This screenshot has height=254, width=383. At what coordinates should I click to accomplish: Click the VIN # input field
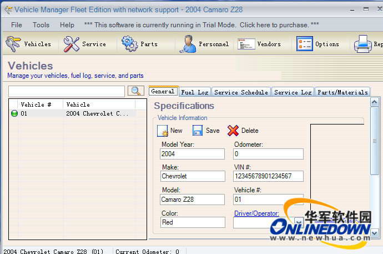tap(268, 176)
